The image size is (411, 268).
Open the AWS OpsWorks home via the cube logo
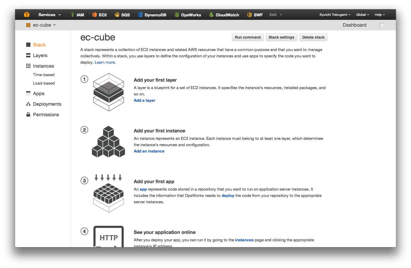pos(27,15)
